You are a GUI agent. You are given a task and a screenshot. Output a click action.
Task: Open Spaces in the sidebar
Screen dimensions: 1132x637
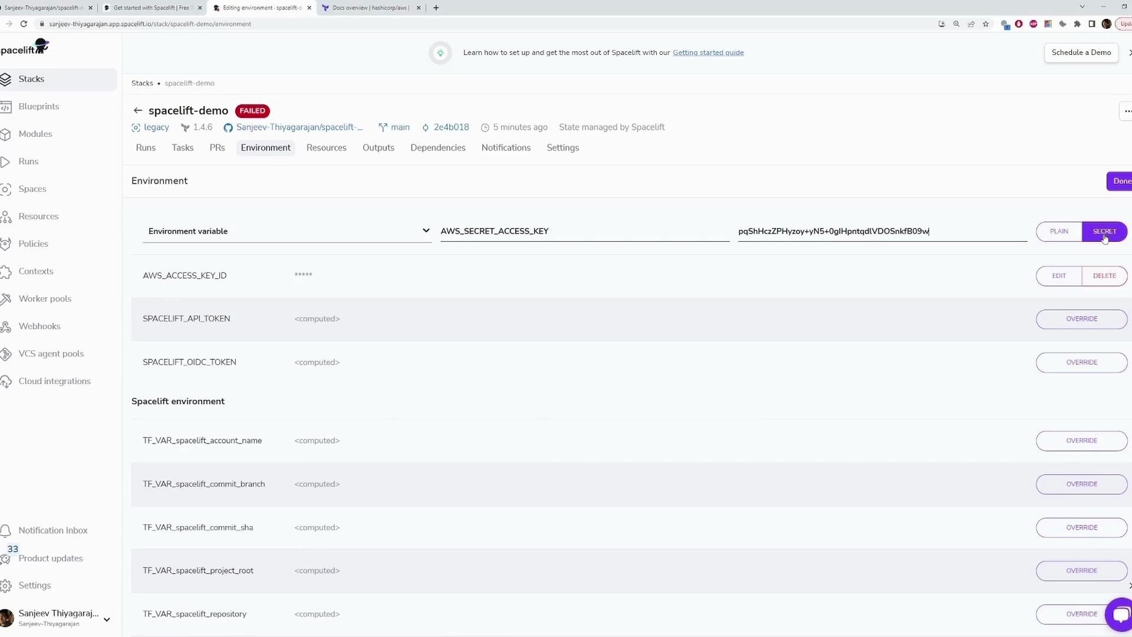tap(32, 189)
